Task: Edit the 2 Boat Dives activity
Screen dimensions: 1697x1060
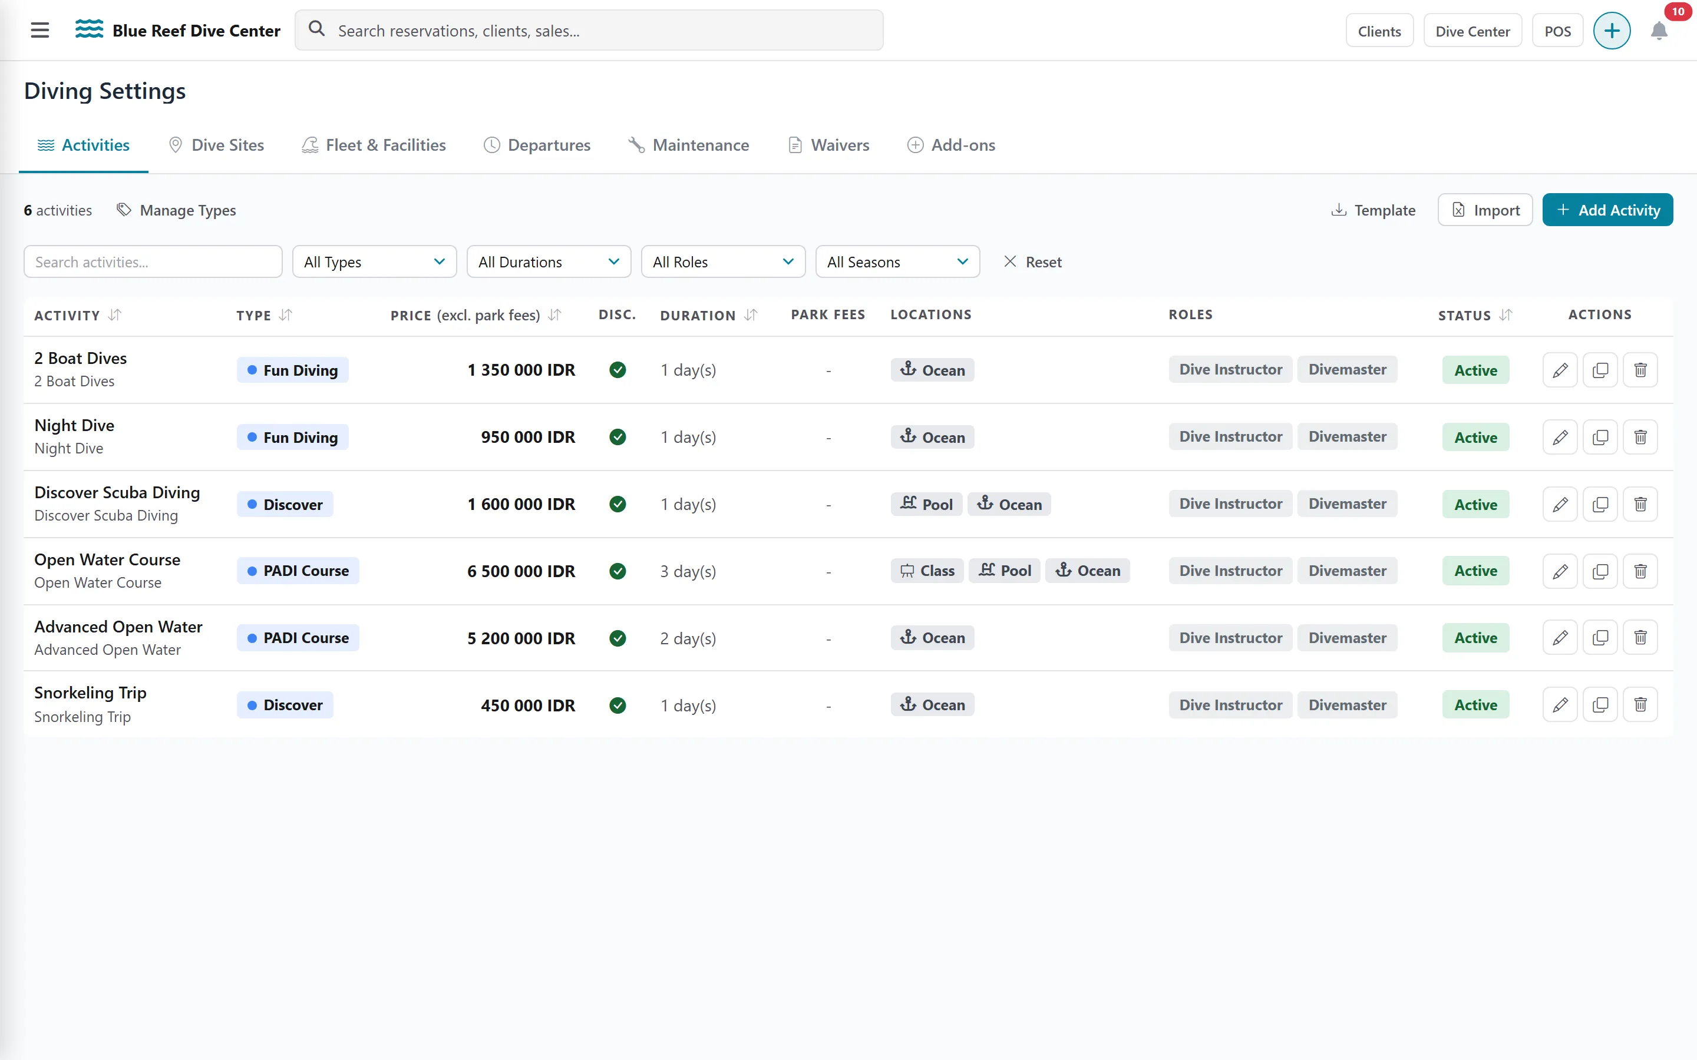Action: tap(1560, 370)
